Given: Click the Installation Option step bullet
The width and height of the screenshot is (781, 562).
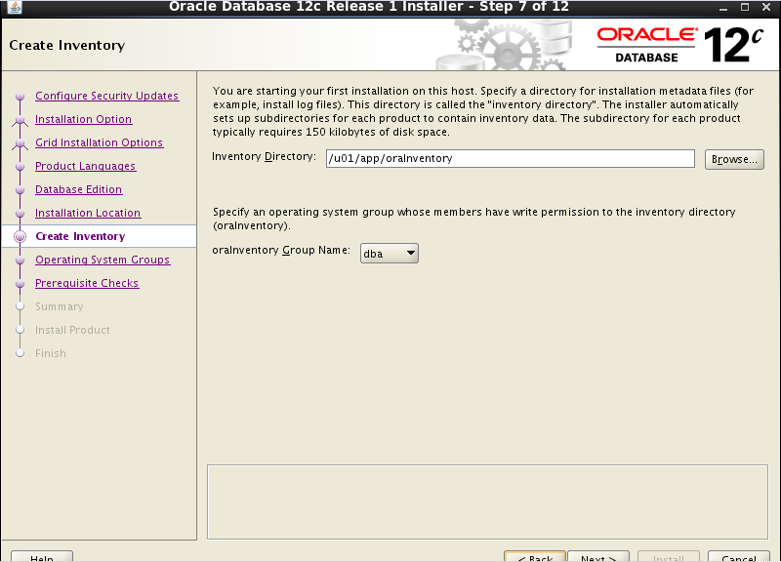Looking at the screenshot, I should coord(20,119).
